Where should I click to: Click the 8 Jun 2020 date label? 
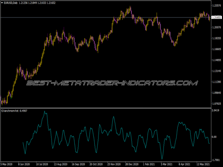point(24,164)
